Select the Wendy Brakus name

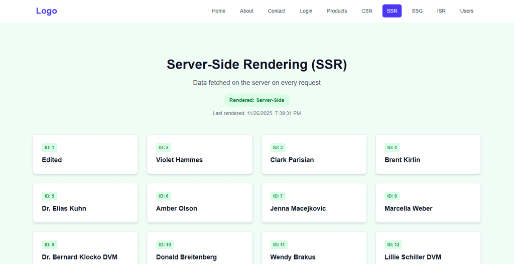(x=293, y=257)
